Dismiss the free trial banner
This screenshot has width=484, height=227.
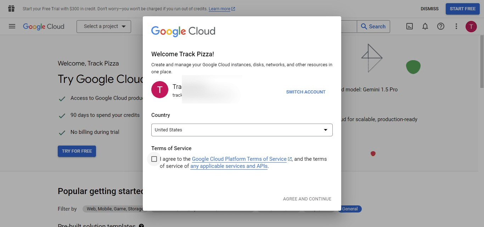429,9
